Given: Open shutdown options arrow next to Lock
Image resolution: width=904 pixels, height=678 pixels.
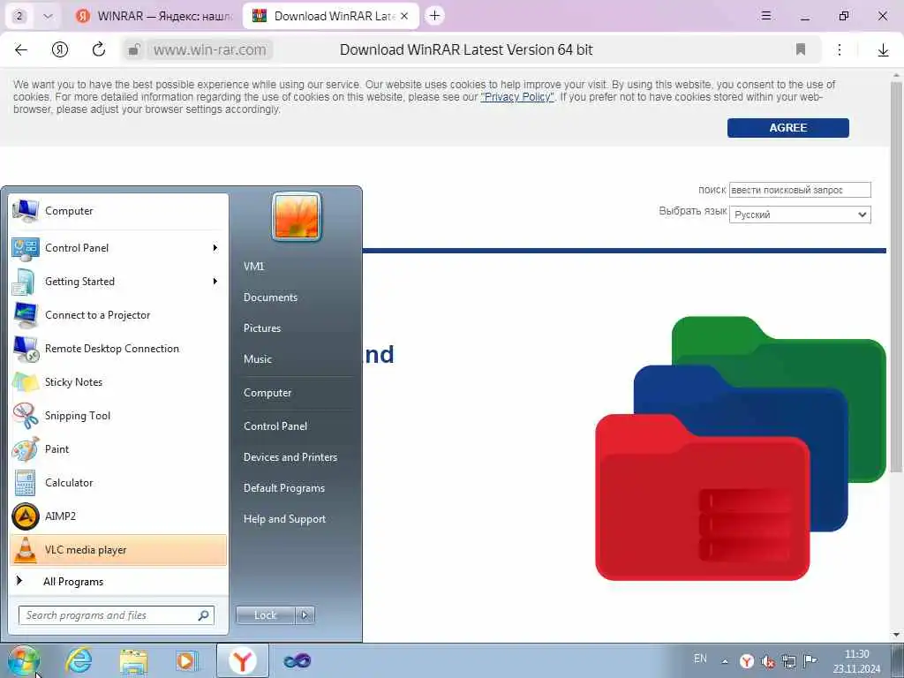Looking at the screenshot, I should coord(305,615).
